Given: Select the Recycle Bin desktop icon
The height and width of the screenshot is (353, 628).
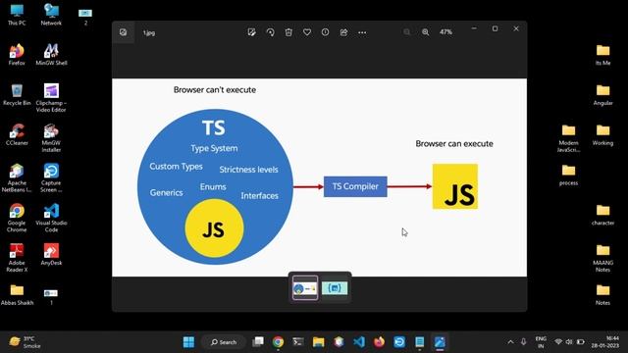Looking at the screenshot, I should click(x=17, y=95).
